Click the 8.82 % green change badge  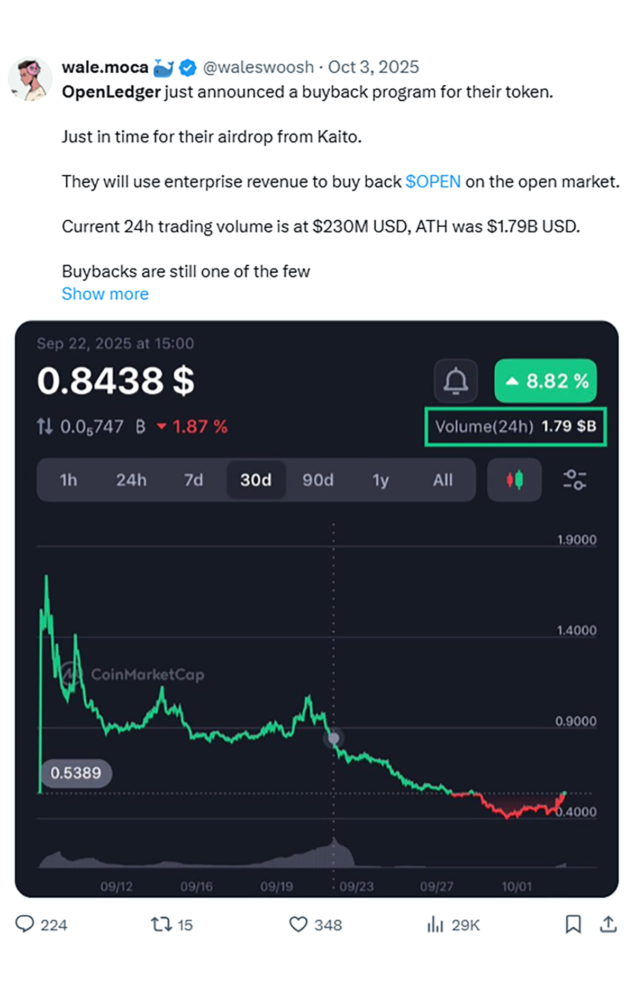click(546, 381)
